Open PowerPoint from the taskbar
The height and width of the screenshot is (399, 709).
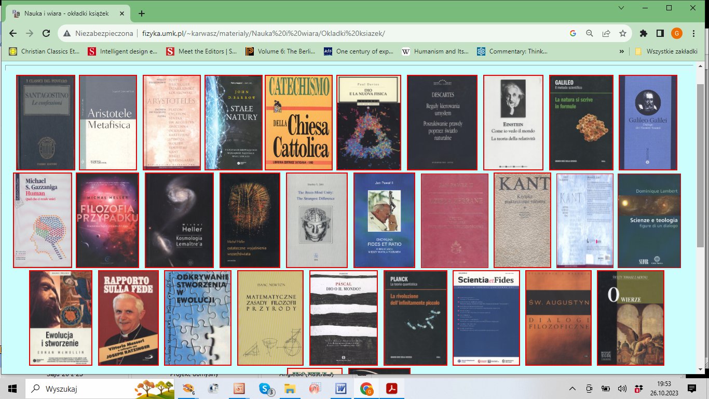(240, 388)
